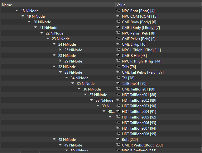Image resolution: width=202 pixels, height=153 pixels.
Task: Click Txt icon beside HDT TailBone005
Action: (x=118, y=117)
